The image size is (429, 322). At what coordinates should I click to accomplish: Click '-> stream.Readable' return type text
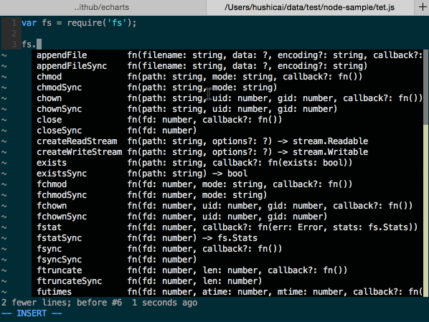point(323,141)
